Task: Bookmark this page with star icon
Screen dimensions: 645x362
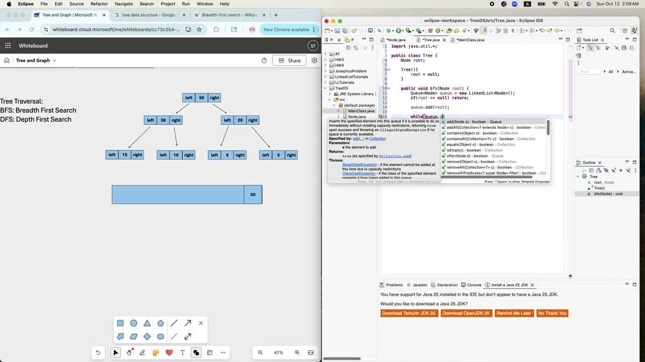Action: coord(199,30)
